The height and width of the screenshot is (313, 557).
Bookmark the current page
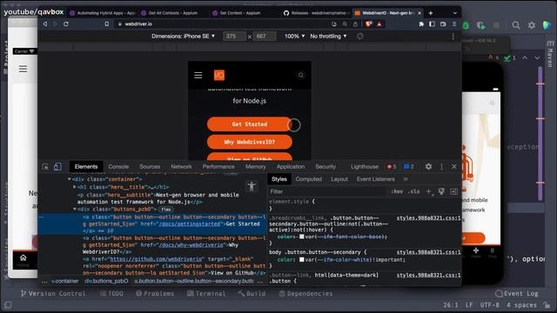[x=107, y=23]
